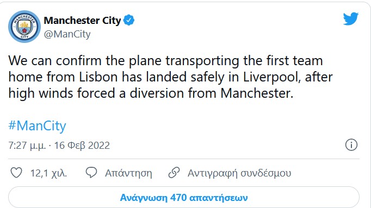Click the Απάντηση reply label
Screen dimensions: 371x208
coord(128,173)
